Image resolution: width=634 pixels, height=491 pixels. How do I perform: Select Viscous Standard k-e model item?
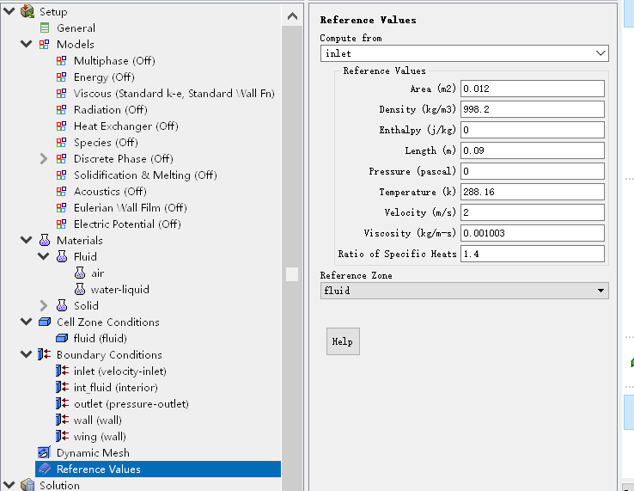pos(174,94)
